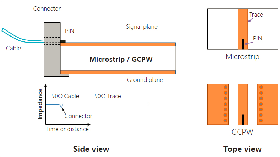
Task: Click the Tope view heading
Action: click(242, 149)
